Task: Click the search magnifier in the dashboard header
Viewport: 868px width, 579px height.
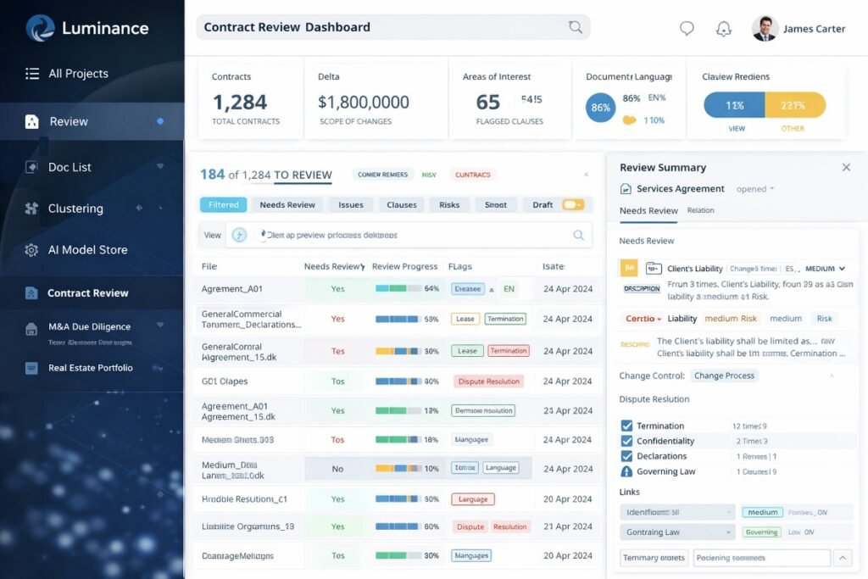Action: [x=576, y=27]
